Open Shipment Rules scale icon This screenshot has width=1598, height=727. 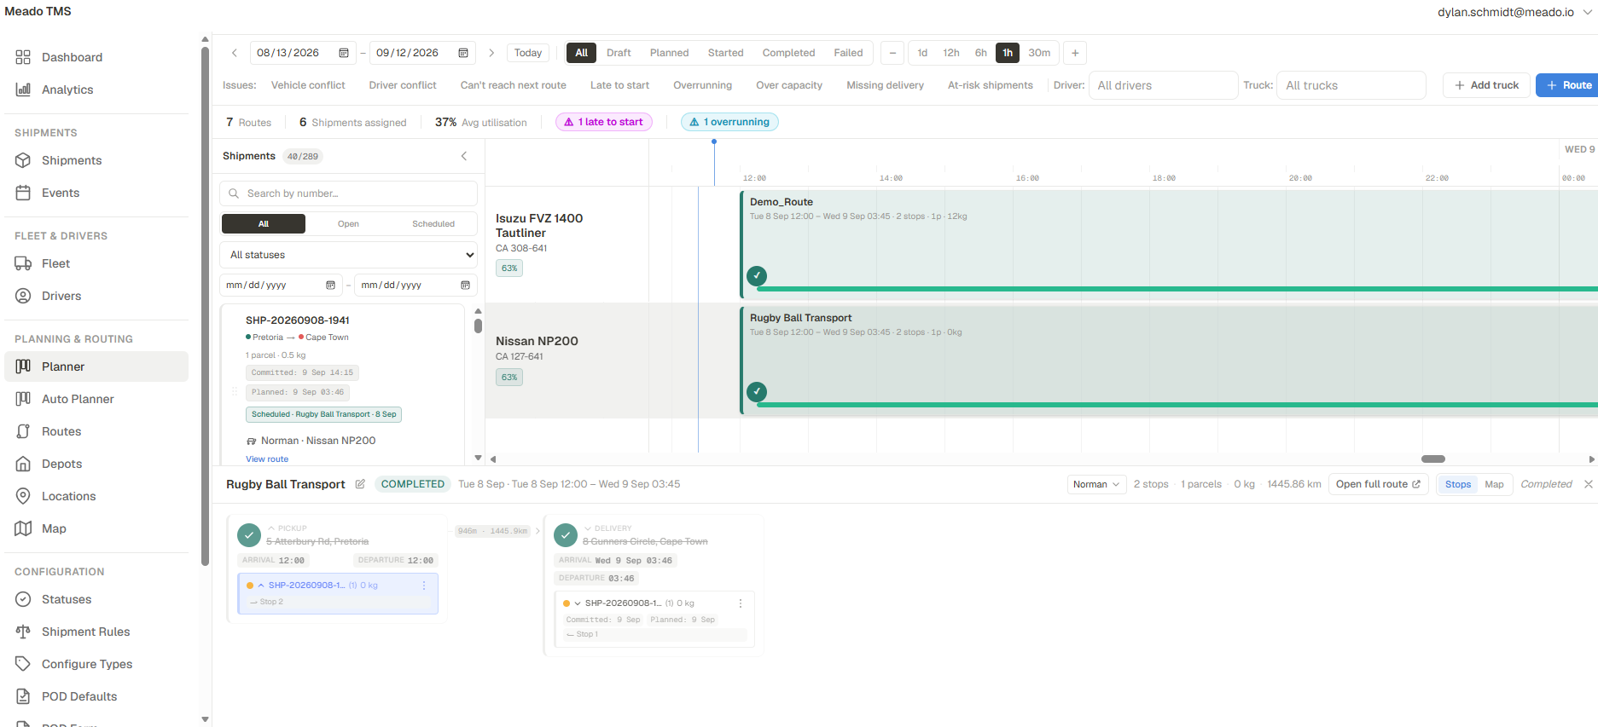[x=23, y=632]
